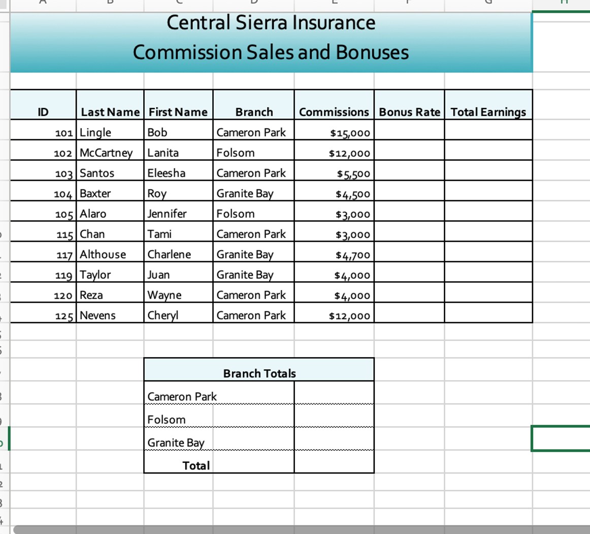Select McCartney's $12,000 commission value
The height and width of the screenshot is (534, 590).
[x=334, y=152]
